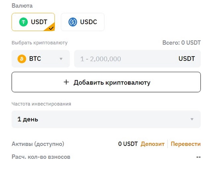Click the Активы (доступно) label
Viewport: 214px width, 172px height.
click(x=38, y=144)
